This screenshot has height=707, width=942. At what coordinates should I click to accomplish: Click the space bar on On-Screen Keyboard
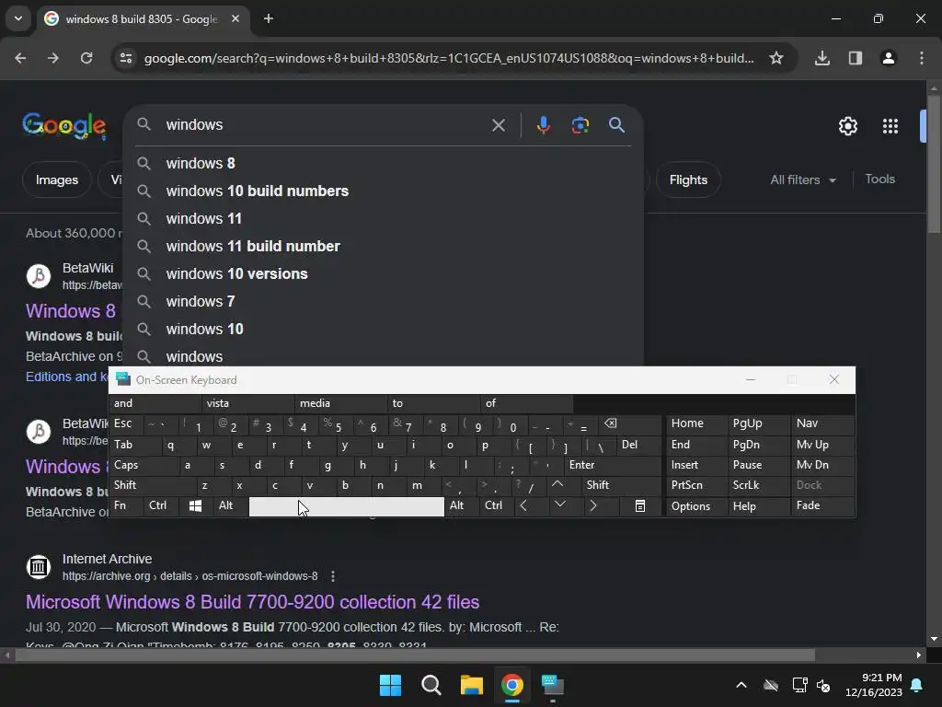tap(347, 506)
